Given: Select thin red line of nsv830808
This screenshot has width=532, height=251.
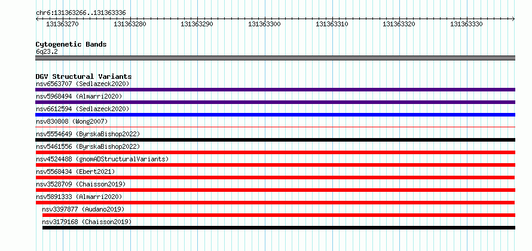Looking at the screenshot, I should [275, 127].
